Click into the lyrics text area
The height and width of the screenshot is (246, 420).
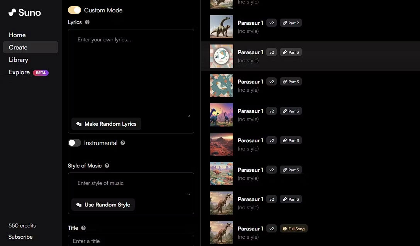[131, 73]
